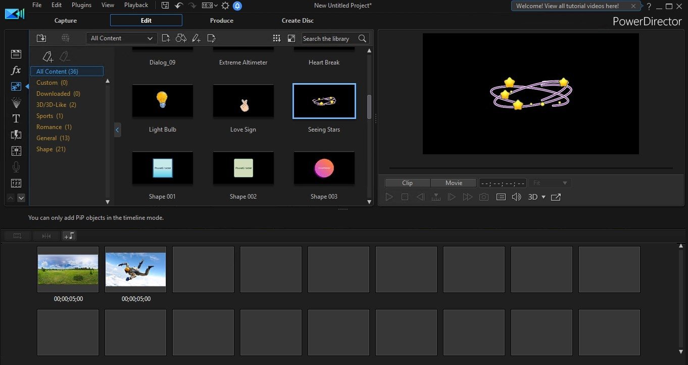This screenshot has height=365, width=688.
Task: Click the undo arrow icon
Action: [x=179, y=6]
